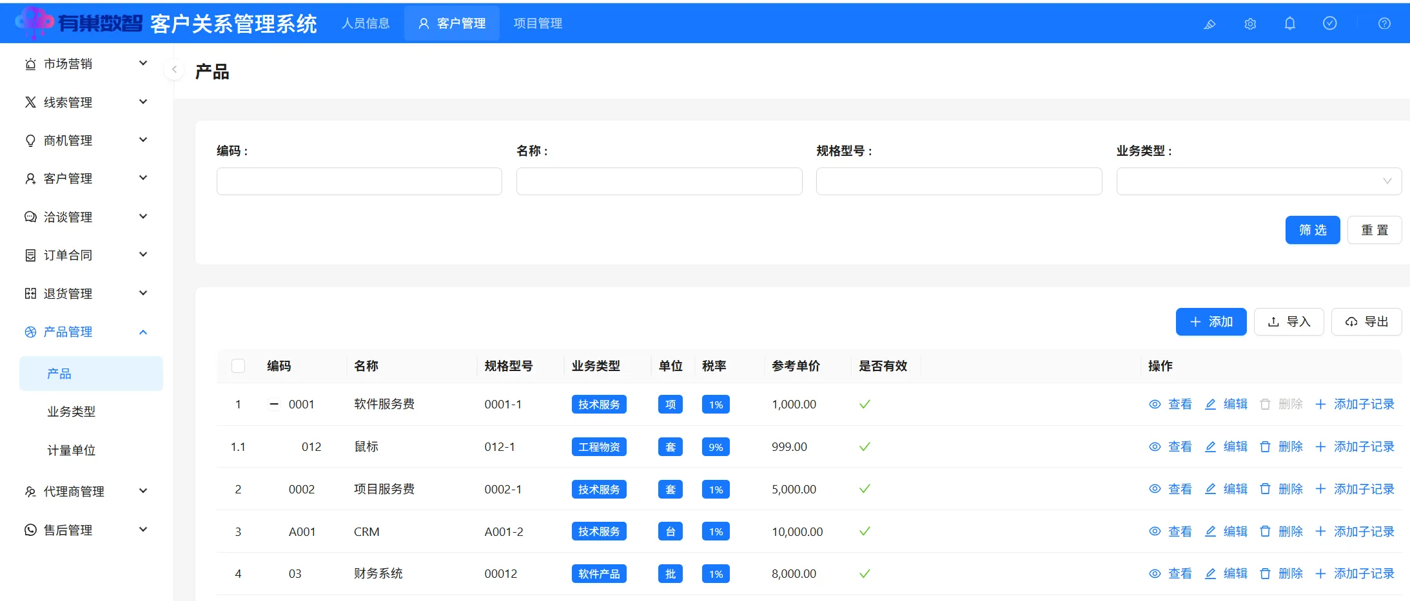The width and height of the screenshot is (1410, 601).
Task: Switch to the 人员信息 top tab
Action: pyautogui.click(x=366, y=23)
